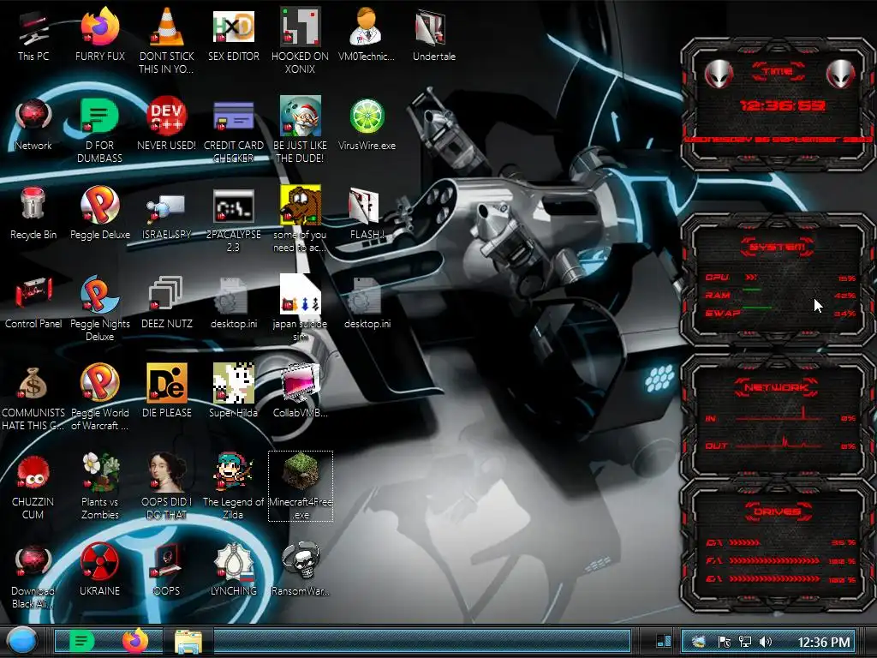The width and height of the screenshot is (877, 658).
Task: Open green document app on taskbar
Action: (x=81, y=641)
